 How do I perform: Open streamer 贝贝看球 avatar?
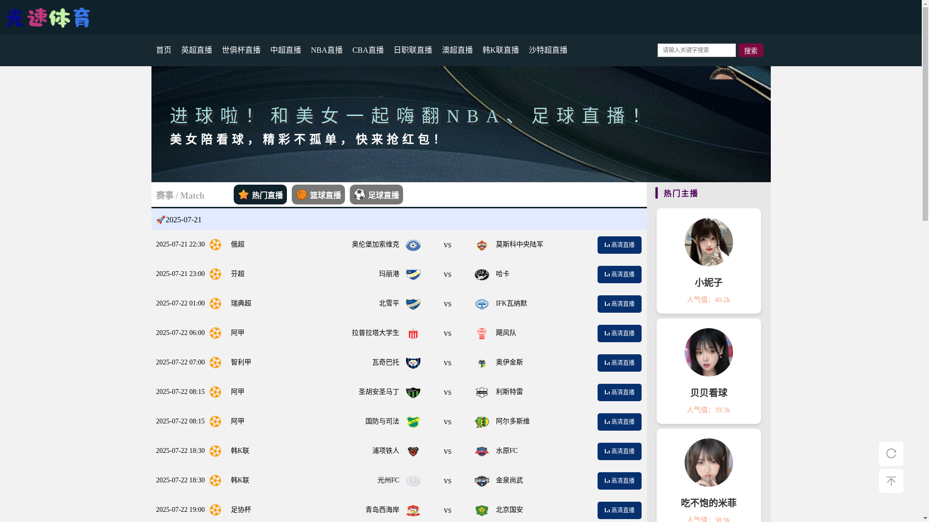tap(708, 352)
